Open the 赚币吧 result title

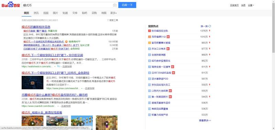coord(55,95)
